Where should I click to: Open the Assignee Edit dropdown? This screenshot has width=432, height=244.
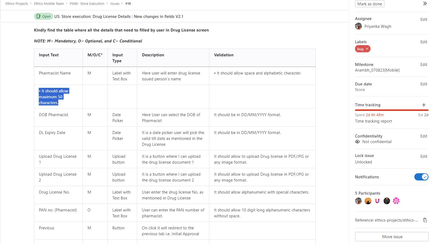[x=423, y=19]
